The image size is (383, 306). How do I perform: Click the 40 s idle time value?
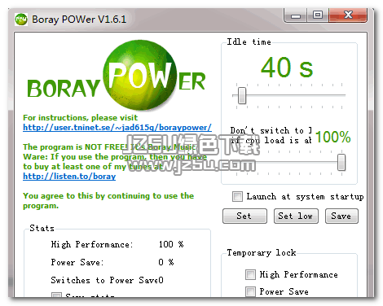click(x=287, y=68)
